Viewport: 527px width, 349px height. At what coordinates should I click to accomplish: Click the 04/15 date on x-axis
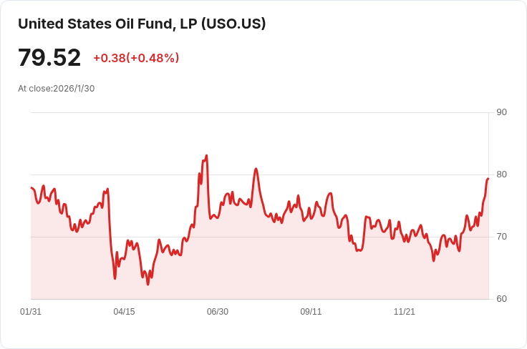point(124,312)
